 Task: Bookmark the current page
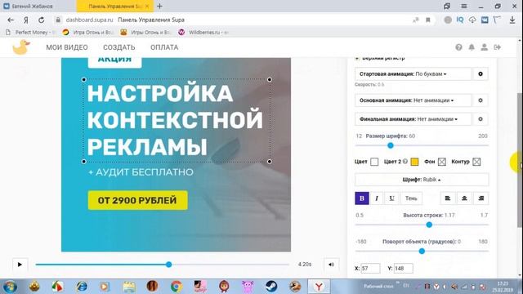pyautogui.click(x=428, y=20)
